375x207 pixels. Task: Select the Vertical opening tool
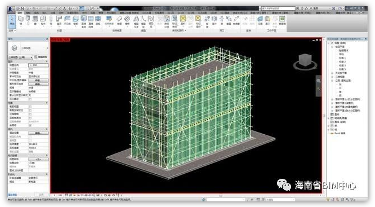(229, 21)
